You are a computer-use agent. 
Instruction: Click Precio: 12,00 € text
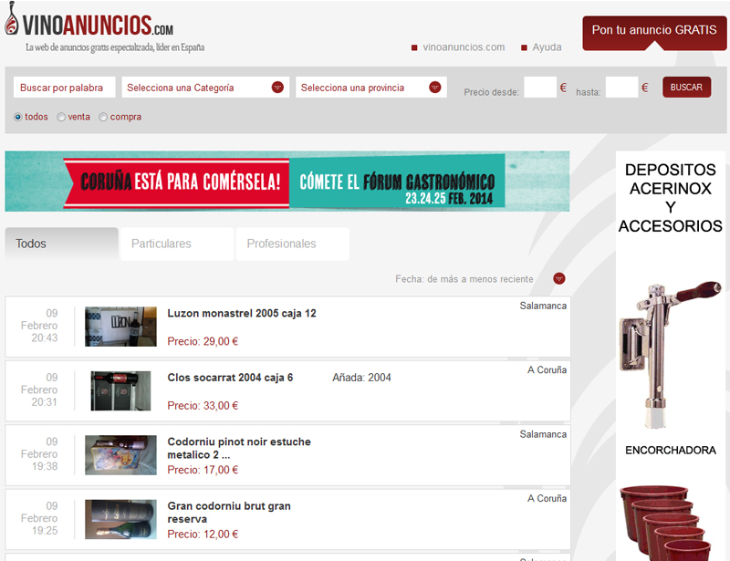(x=203, y=534)
